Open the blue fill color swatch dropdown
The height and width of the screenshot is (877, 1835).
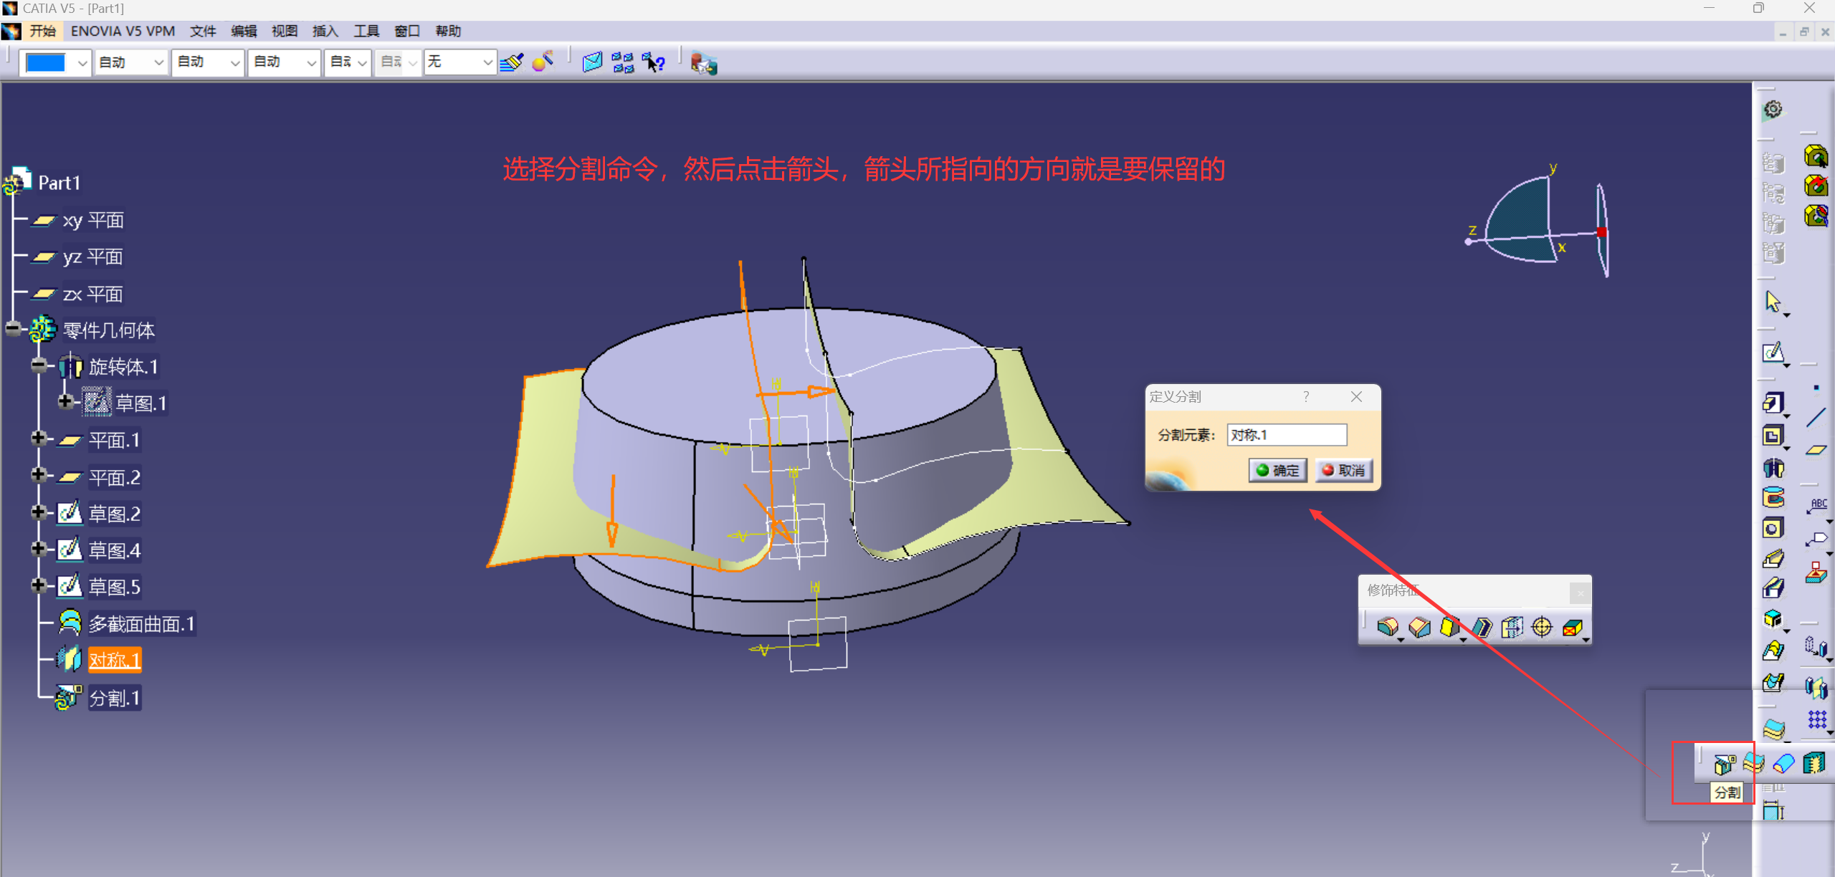[x=82, y=63]
